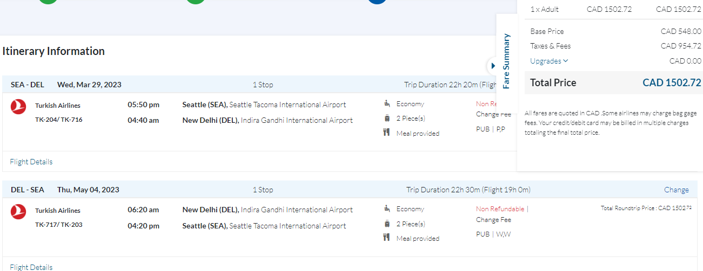
Task: Click Turkish Airlines logo on DEL - SEA flight
Action: (x=18, y=212)
